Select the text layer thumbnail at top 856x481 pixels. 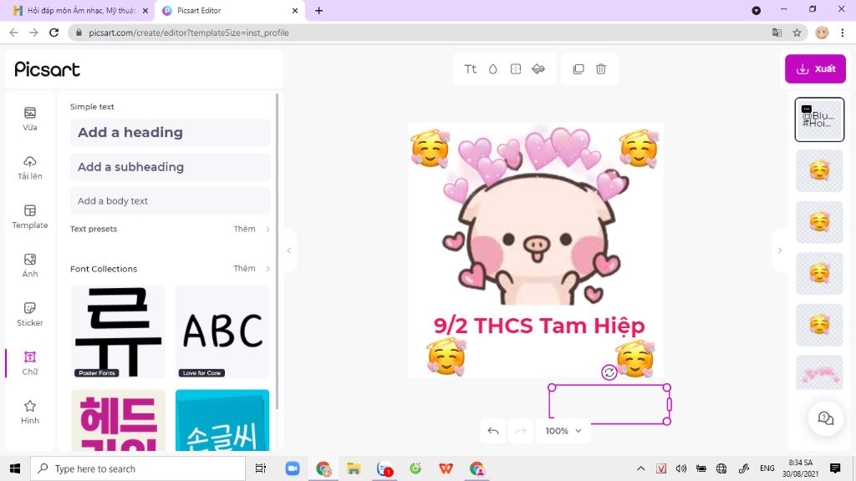point(819,119)
